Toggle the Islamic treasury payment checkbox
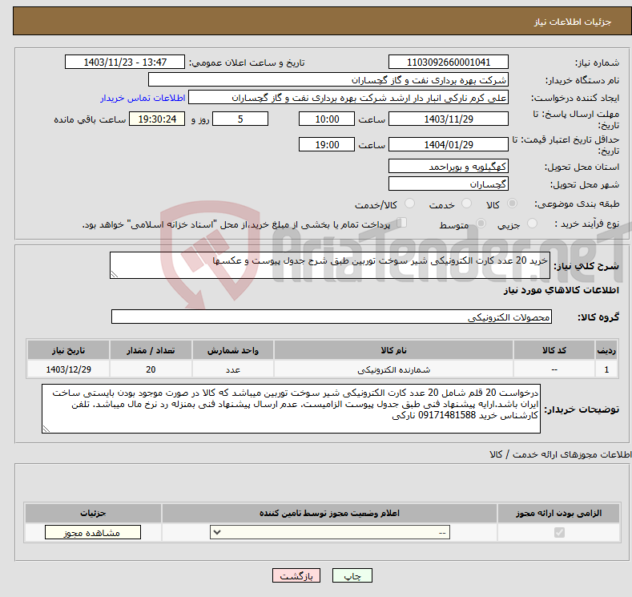This screenshot has width=632, height=597. click(401, 223)
